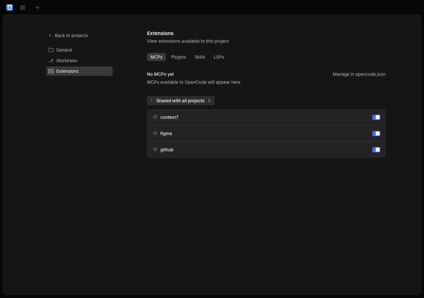Click the blue app logo icon

(10, 7)
